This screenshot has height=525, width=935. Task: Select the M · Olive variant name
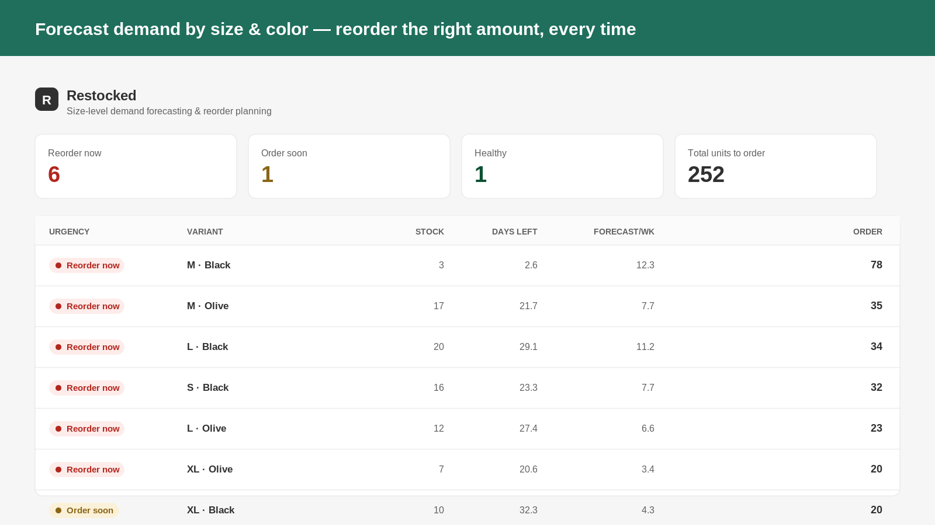(207, 306)
